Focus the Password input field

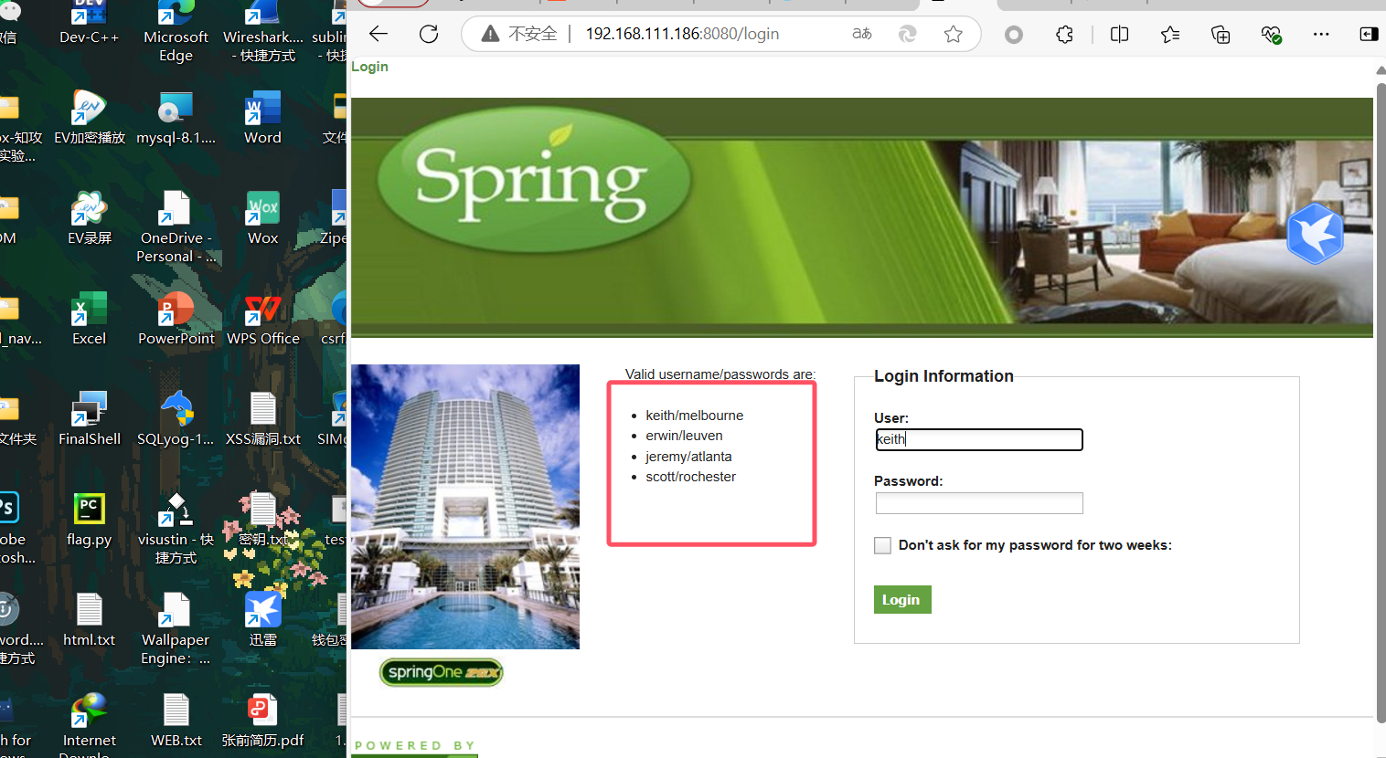(978, 503)
